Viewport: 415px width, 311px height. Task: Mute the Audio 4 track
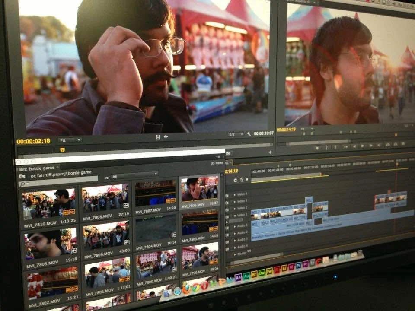(227, 249)
